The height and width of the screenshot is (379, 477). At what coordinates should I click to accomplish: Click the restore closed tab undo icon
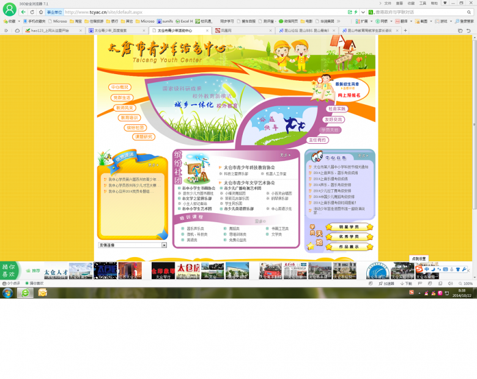click(469, 31)
